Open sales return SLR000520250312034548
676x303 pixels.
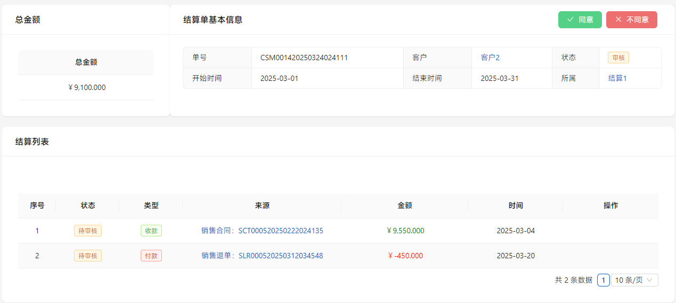click(x=262, y=256)
